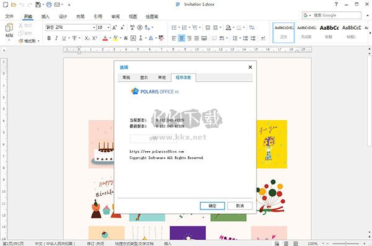Justify the paragraph text

197,38
